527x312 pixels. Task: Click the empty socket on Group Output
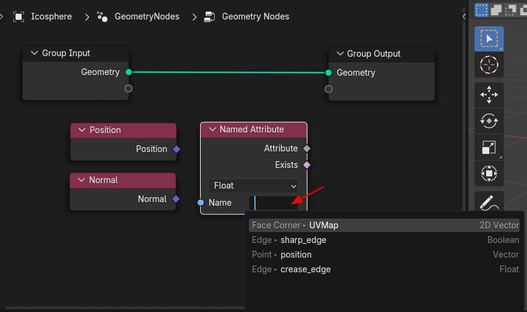click(328, 89)
